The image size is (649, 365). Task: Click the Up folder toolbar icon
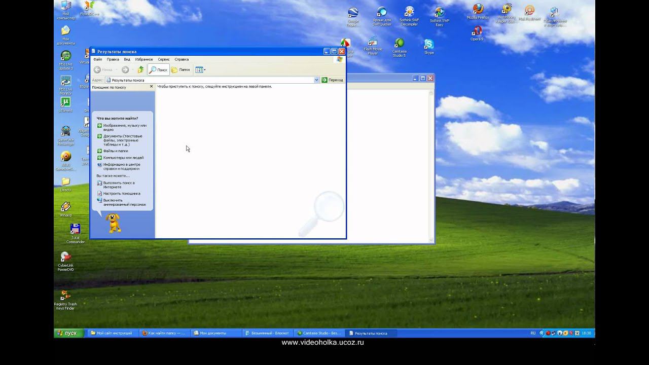pyautogui.click(x=140, y=70)
